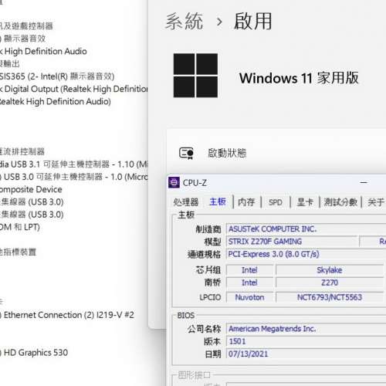Screen dimensions: 386x386
Task: Click the NCT6793/NCT5563 LPCIO value
Action: tap(330, 297)
